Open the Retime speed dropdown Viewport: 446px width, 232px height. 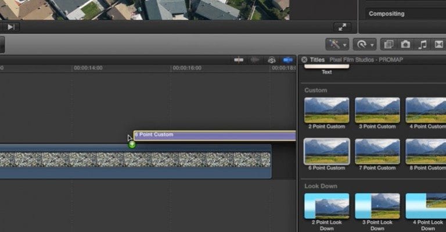point(365,45)
